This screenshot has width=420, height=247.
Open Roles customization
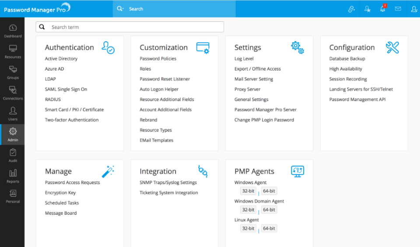click(x=145, y=69)
